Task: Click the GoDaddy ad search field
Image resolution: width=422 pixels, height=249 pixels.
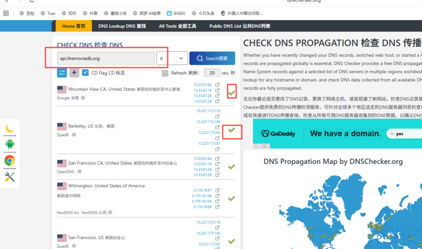Action: pos(404,133)
